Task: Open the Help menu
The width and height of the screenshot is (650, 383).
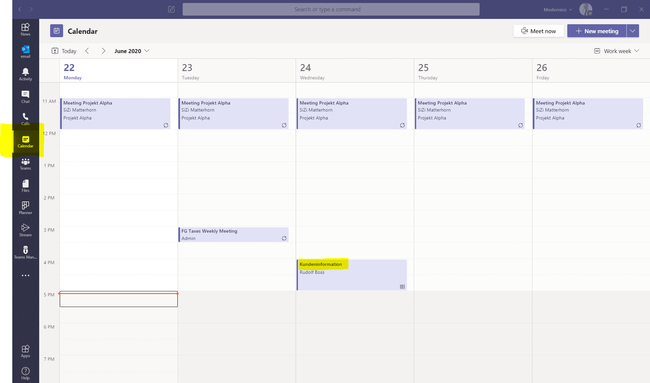Action: 26,374
